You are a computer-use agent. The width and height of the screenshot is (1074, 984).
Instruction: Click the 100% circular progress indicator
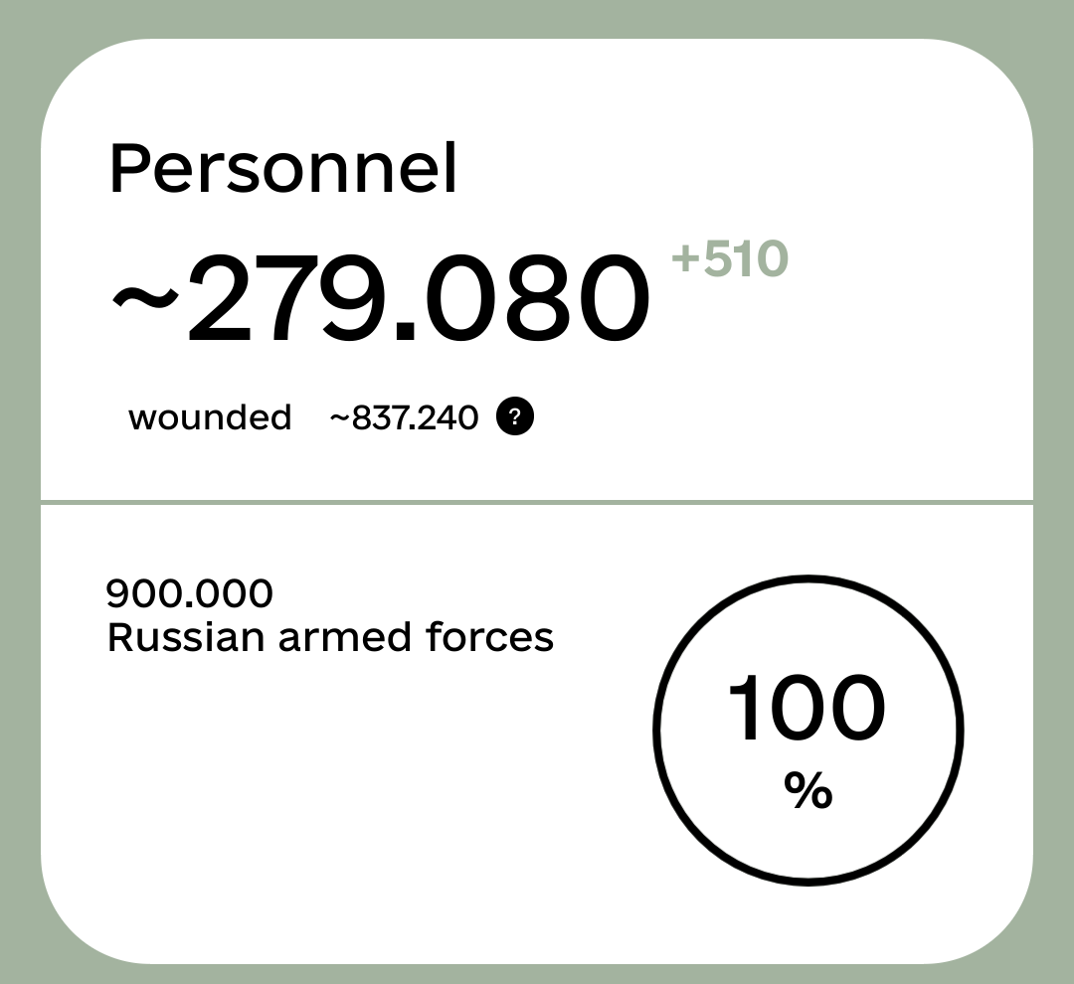(x=808, y=731)
